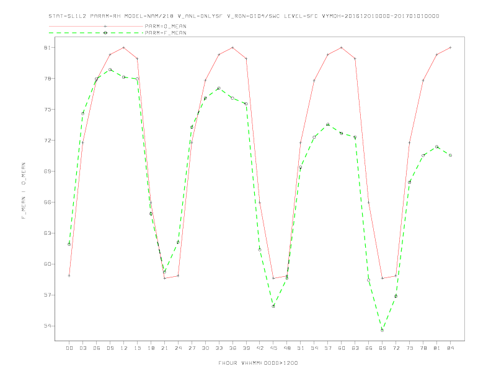Select the red O_MEAN plus marker at hour 66
491x379 pixels.
pyautogui.click(x=369, y=203)
